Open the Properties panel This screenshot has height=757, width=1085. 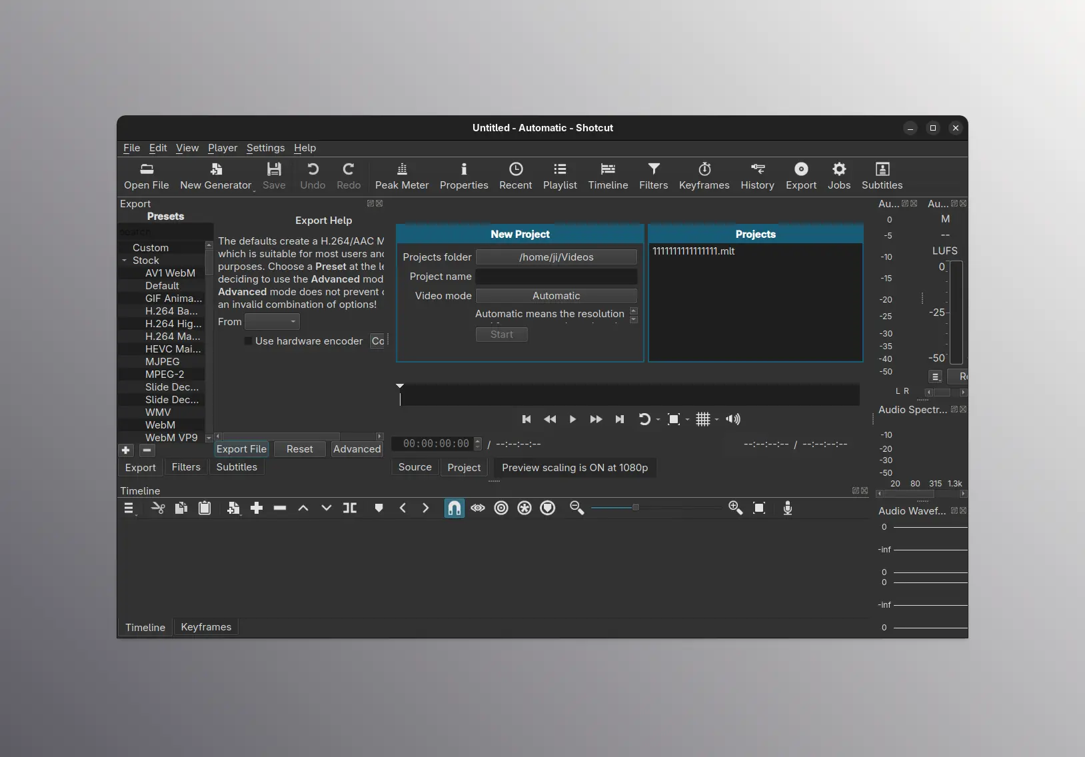[464, 177]
